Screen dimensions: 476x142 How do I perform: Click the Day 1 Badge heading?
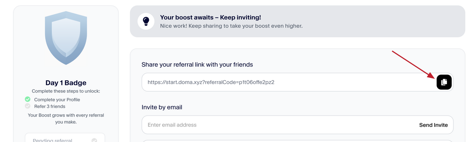click(x=66, y=83)
